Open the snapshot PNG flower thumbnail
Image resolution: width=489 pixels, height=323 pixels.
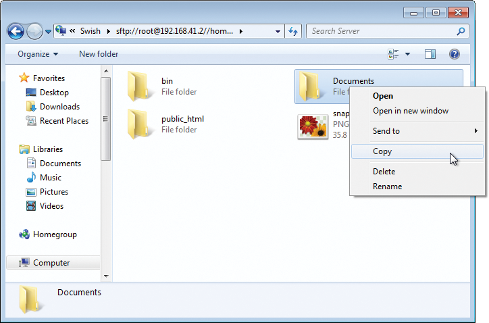pos(312,126)
